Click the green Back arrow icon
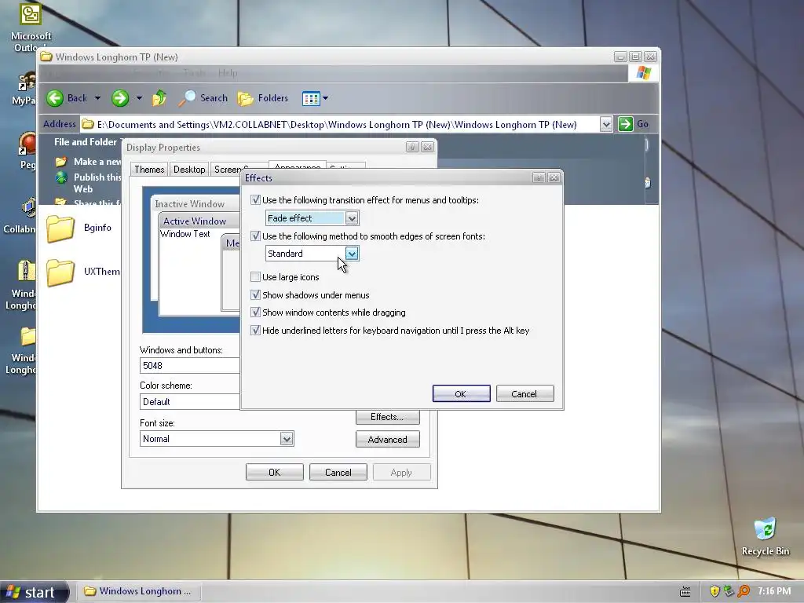 [55, 98]
